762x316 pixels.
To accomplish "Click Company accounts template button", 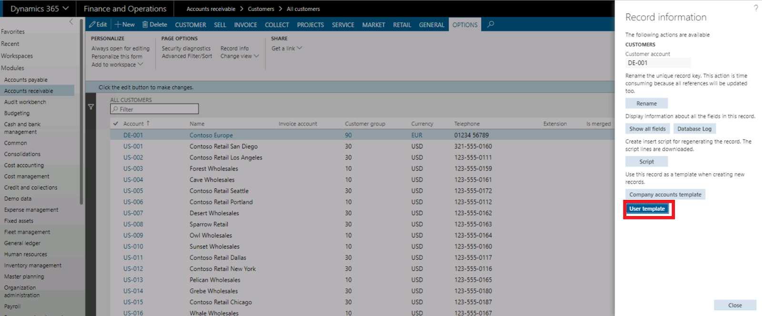I will click(665, 194).
